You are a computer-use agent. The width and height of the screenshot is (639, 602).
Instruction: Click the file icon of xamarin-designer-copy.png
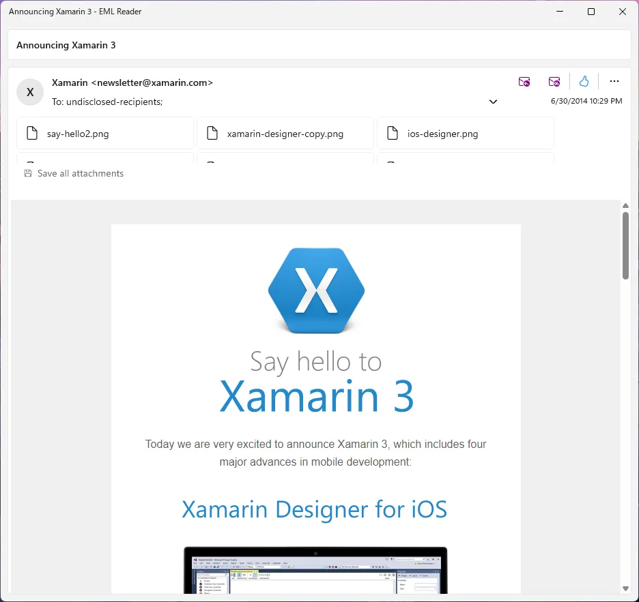point(212,133)
